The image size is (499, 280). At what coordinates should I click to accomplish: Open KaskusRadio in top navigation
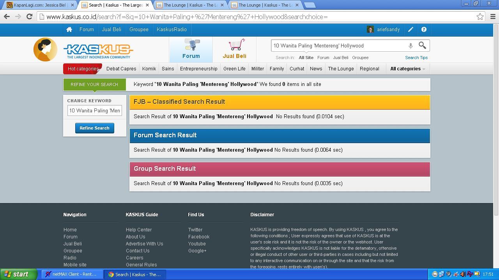tap(172, 30)
